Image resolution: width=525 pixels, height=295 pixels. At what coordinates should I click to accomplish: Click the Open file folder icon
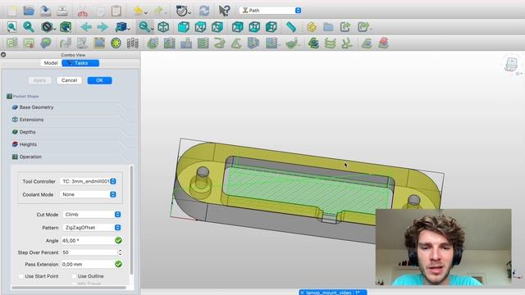(x=29, y=11)
